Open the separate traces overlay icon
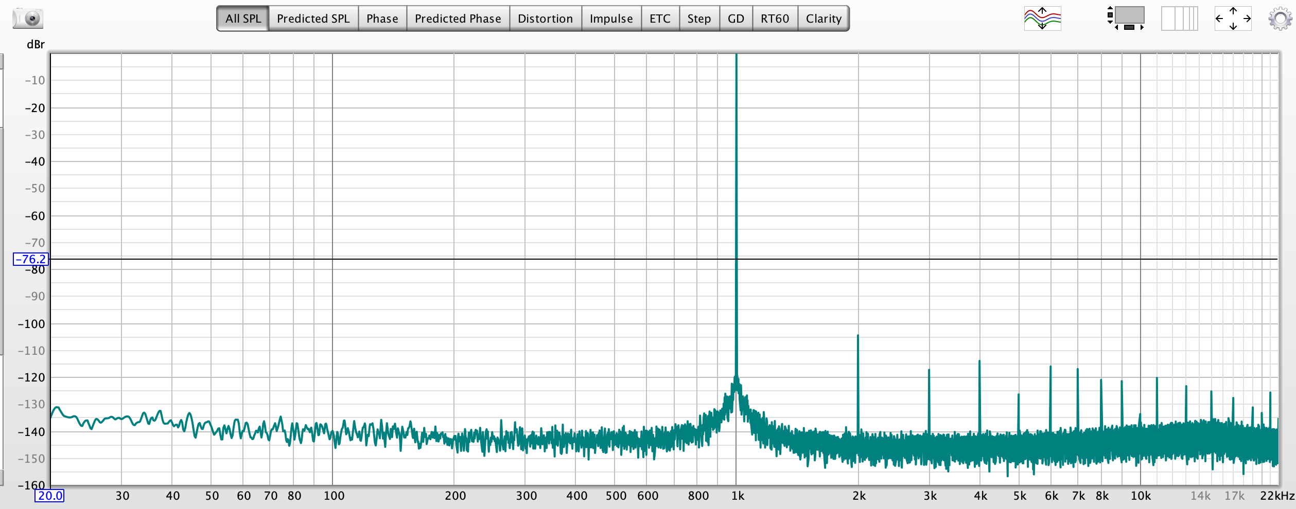The height and width of the screenshot is (509, 1296). [x=1042, y=19]
